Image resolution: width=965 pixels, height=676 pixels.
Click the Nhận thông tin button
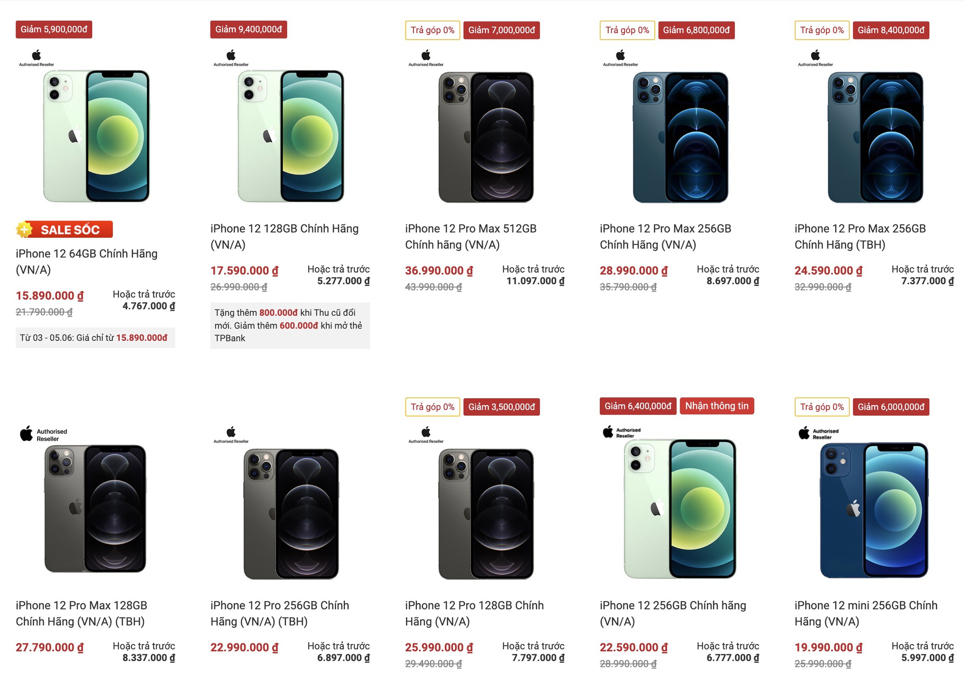tap(717, 406)
